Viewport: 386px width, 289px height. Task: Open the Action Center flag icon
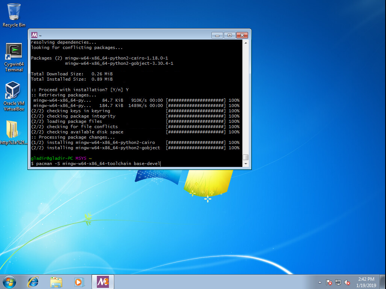(x=329, y=282)
